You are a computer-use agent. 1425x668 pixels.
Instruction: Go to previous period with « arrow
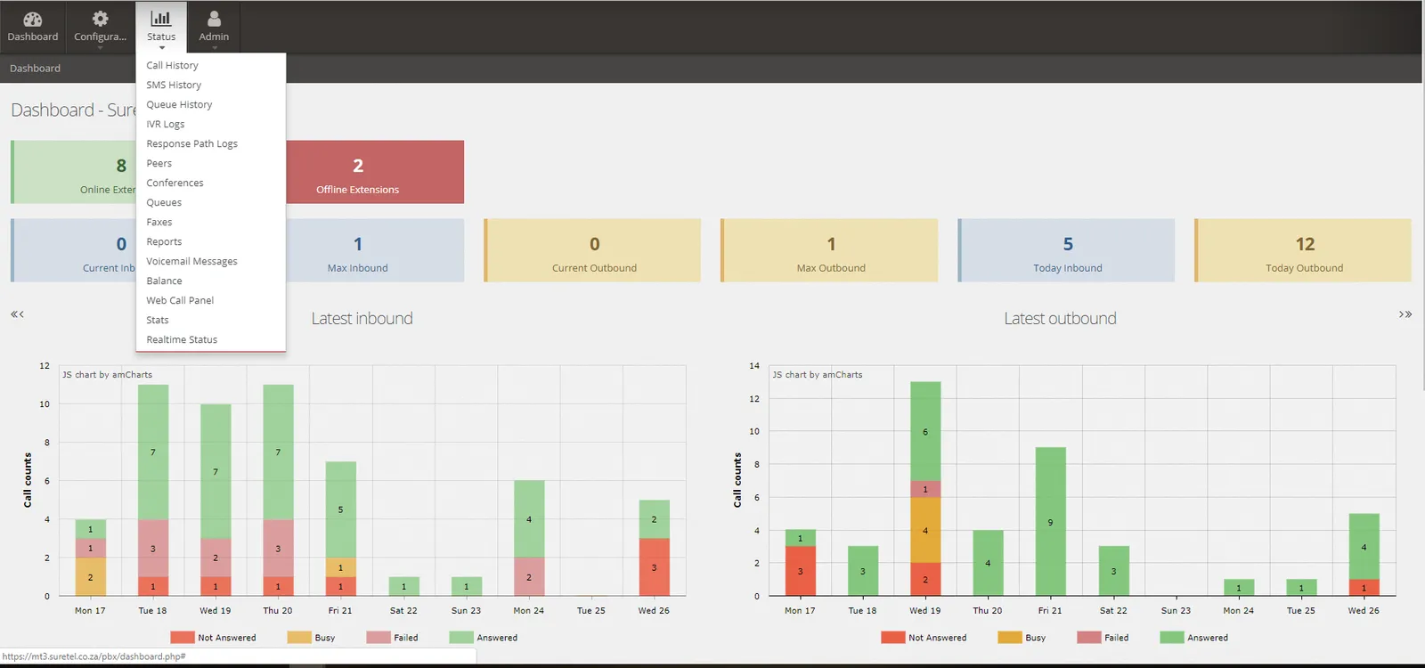[17, 314]
